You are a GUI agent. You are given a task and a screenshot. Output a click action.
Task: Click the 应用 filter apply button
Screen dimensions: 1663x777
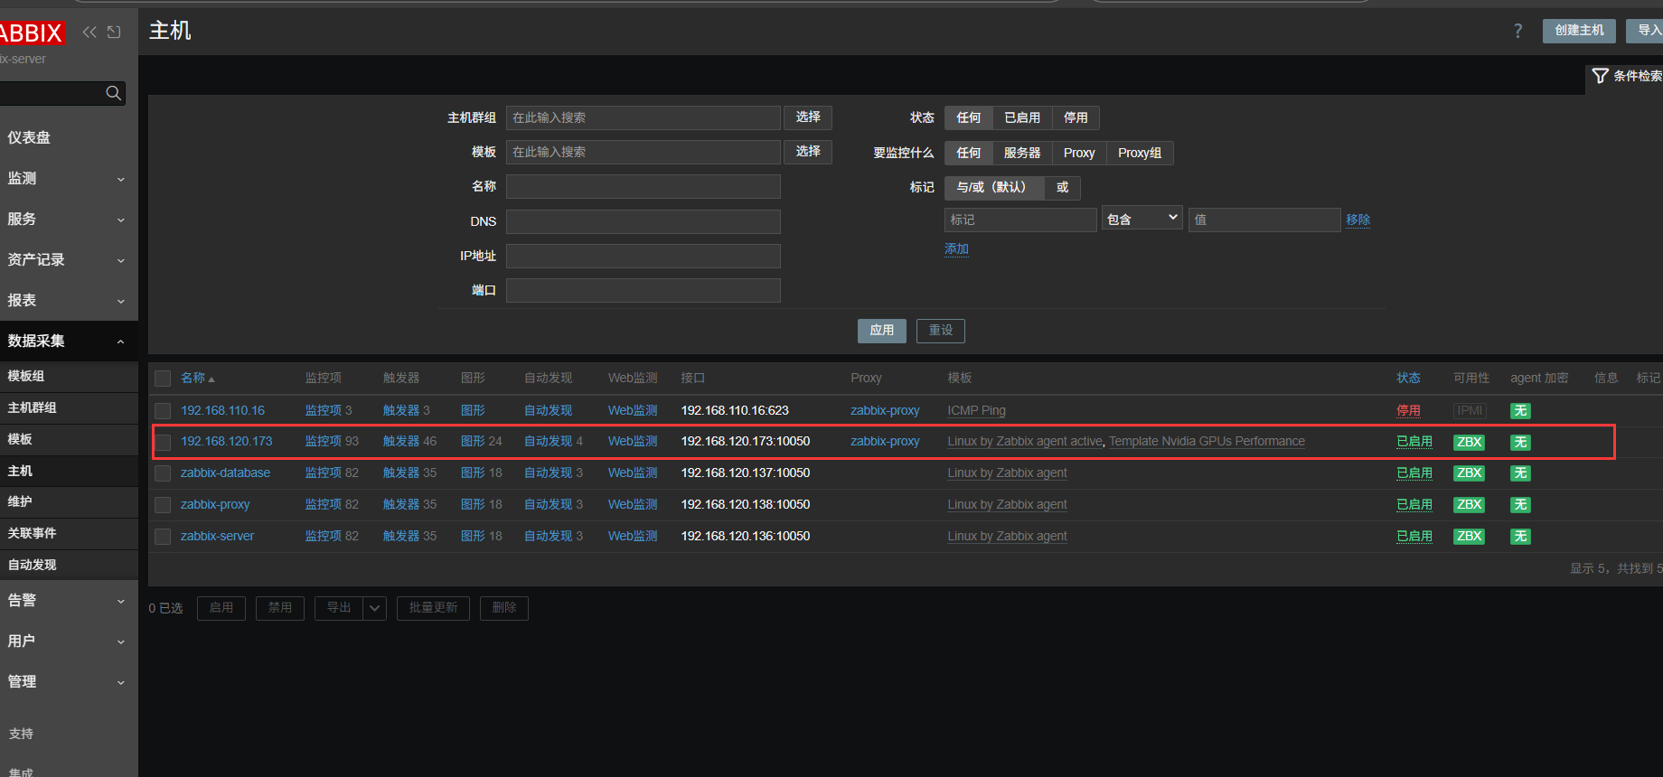tap(881, 331)
